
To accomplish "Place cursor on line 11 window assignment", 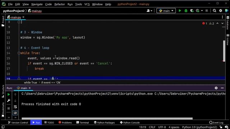I will (53, 37).
